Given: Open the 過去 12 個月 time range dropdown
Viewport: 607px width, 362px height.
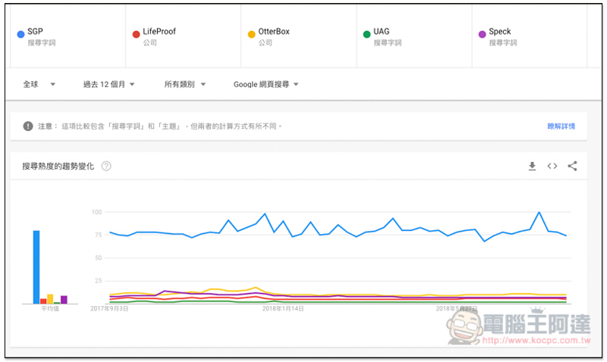Looking at the screenshot, I should point(109,84).
